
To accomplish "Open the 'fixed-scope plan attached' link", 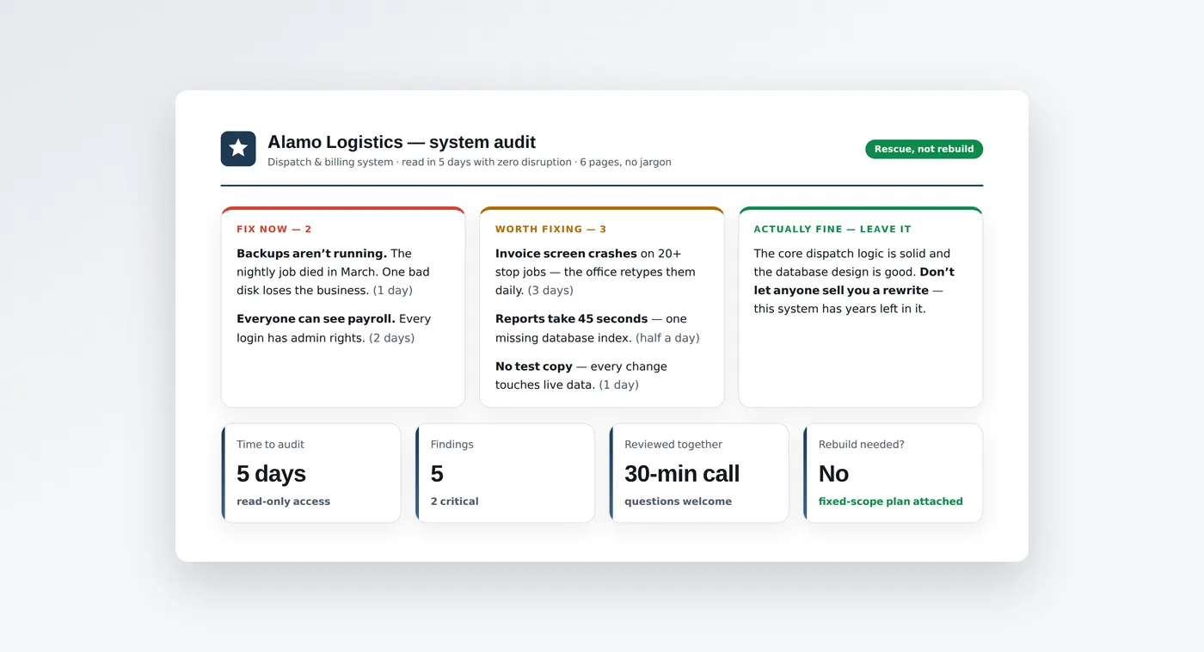I will [x=890, y=501].
